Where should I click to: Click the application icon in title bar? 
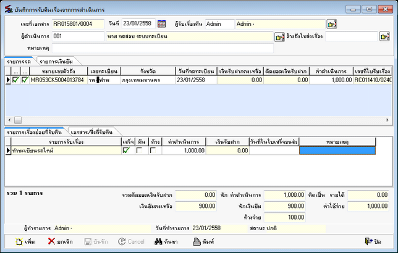(x=9, y=9)
